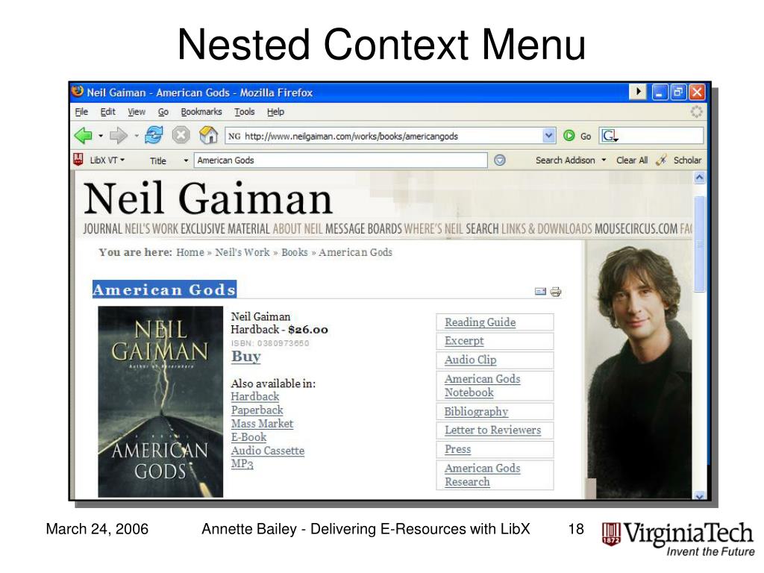764x573 pixels.
Task: Open the File menu
Action: 81,112
